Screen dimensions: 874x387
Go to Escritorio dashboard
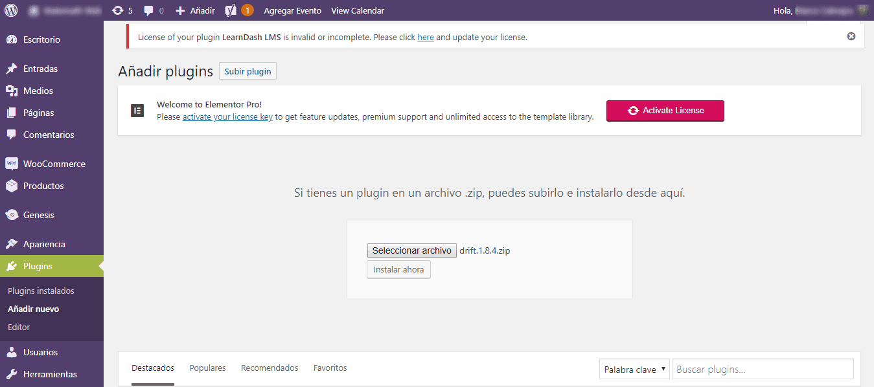tap(41, 39)
